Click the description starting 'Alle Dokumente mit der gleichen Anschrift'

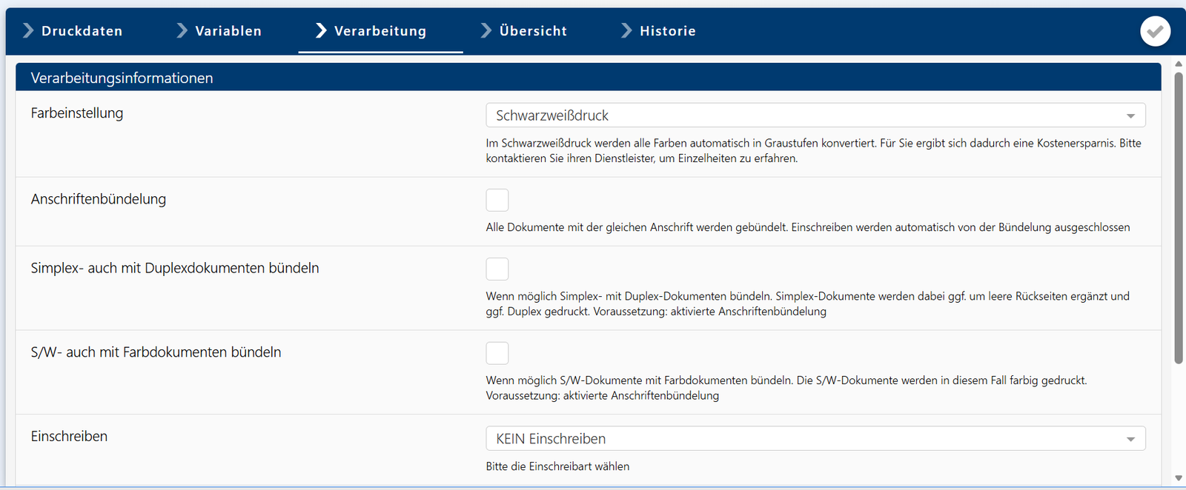point(808,227)
